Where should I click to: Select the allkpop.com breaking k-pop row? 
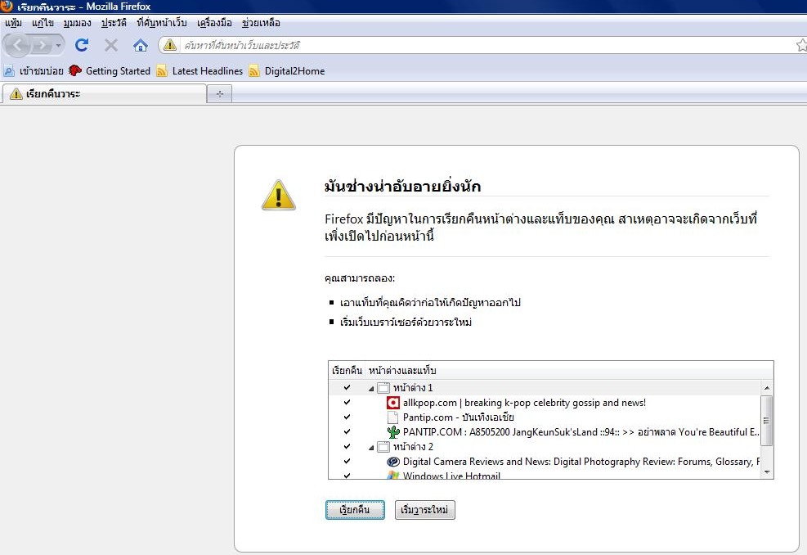pyautogui.click(x=545, y=403)
